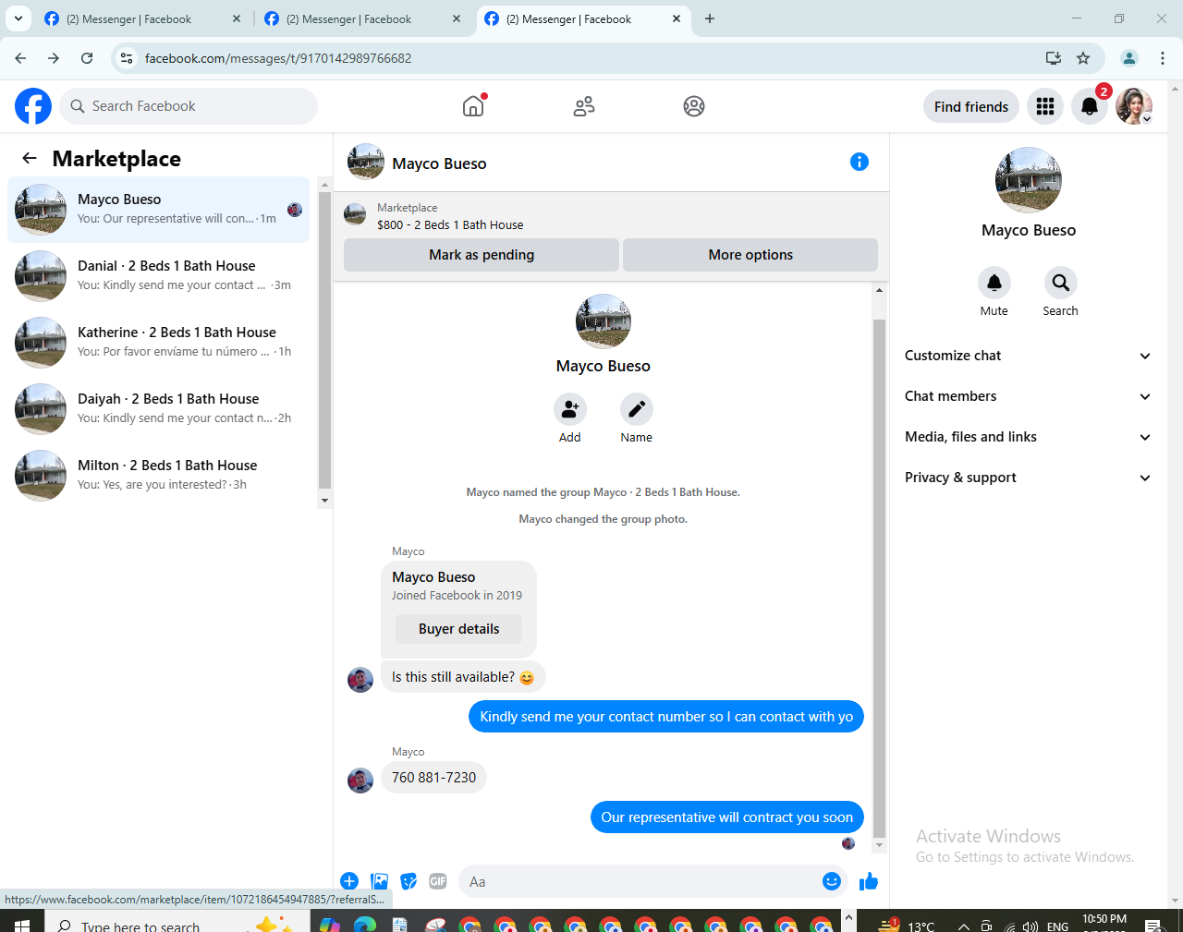
Task: Open the notifications bell
Action: tap(1090, 106)
